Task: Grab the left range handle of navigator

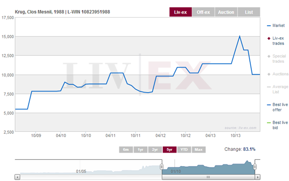Action: [161, 167]
